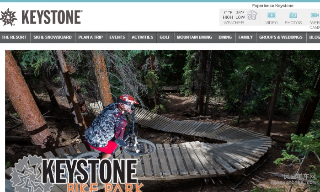
Task: Open the Video play icon
Action: (272, 15)
